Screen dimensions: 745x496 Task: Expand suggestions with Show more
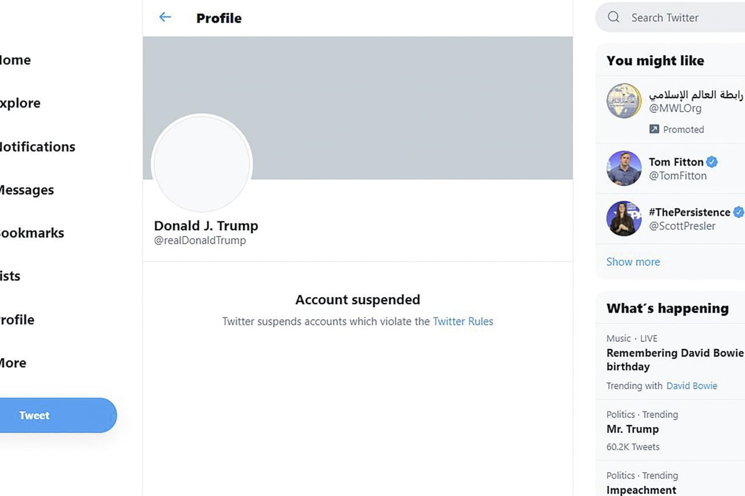[x=633, y=262]
